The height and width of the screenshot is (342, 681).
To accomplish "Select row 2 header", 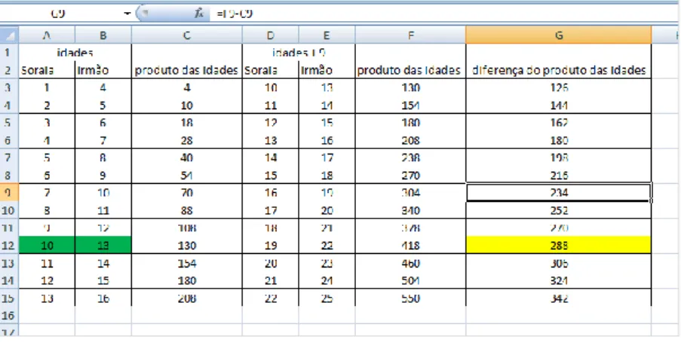I will click(x=9, y=70).
